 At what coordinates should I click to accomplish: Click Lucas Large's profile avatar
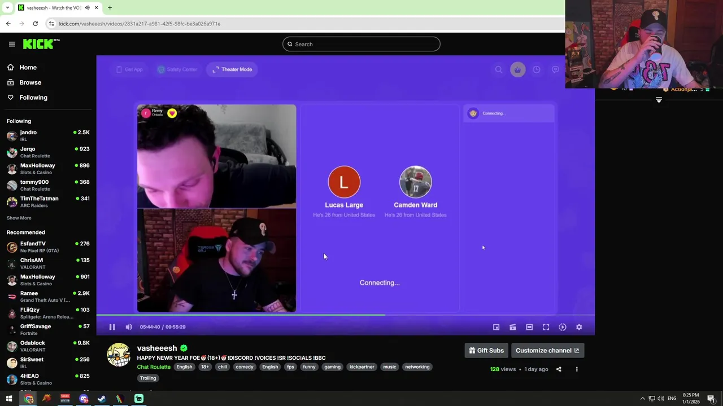click(344, 182)
